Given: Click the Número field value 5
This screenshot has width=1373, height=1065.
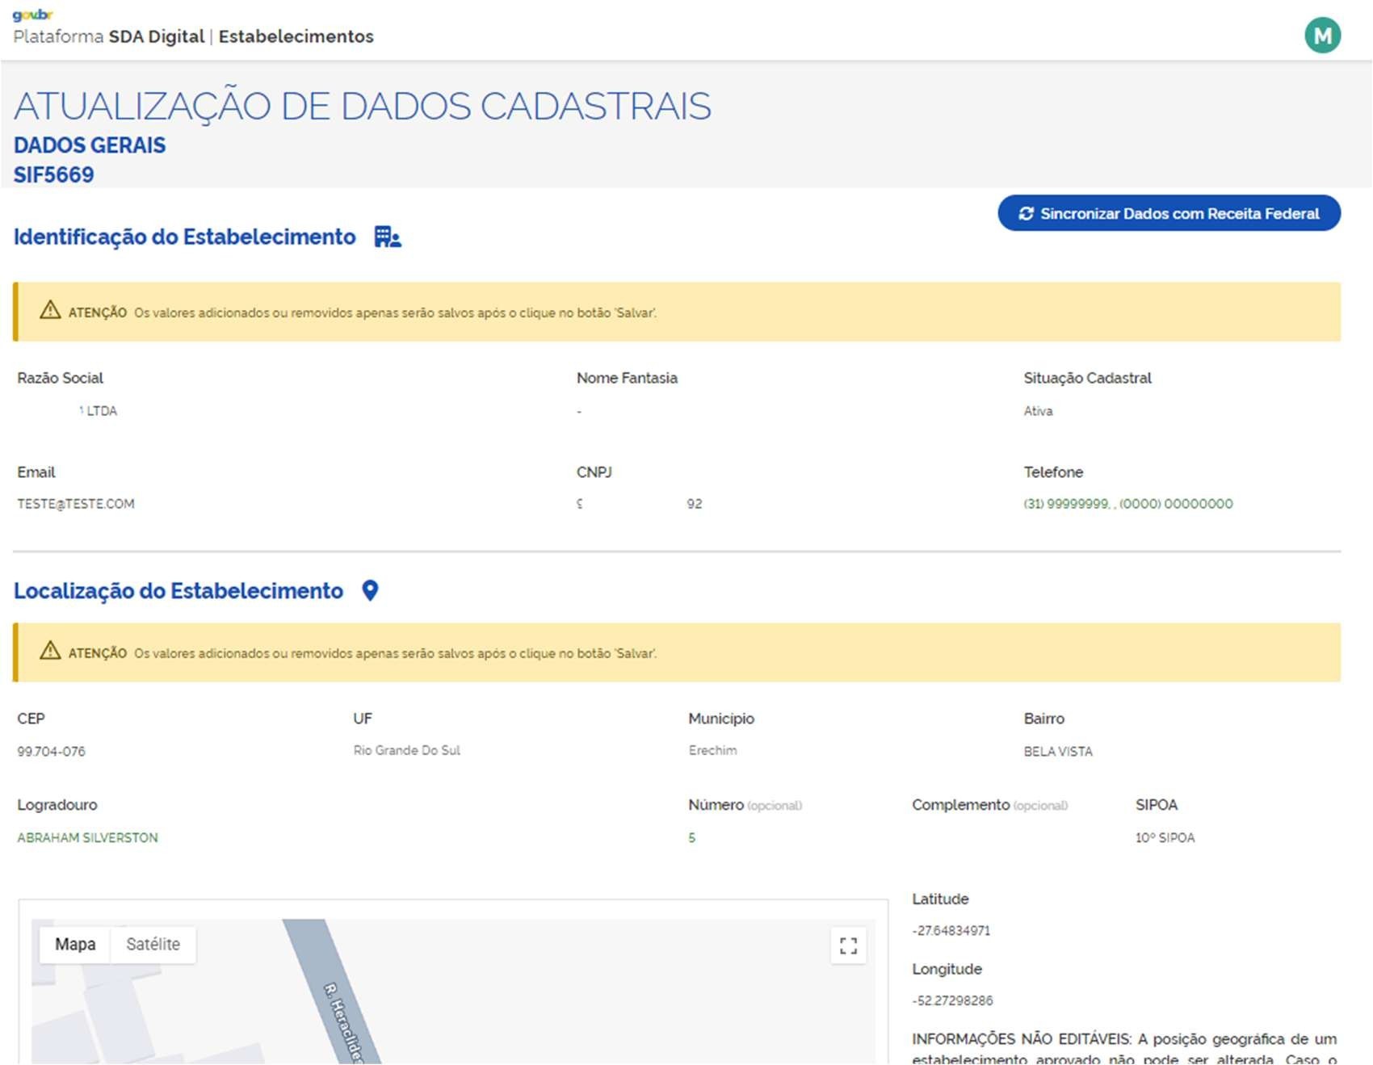Looking at the screenshot, I should coord(692,838).
